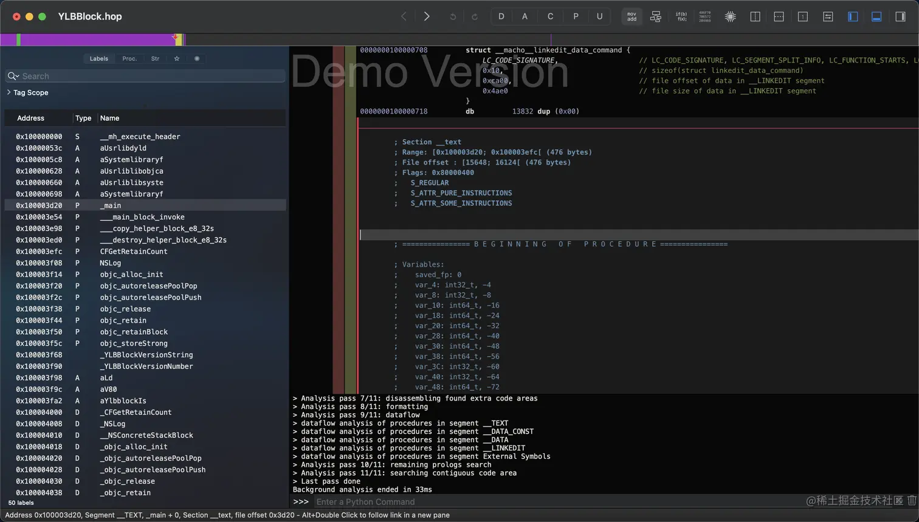
Task: Select the aUsrliblibobjca label
Action: [145, 171]
